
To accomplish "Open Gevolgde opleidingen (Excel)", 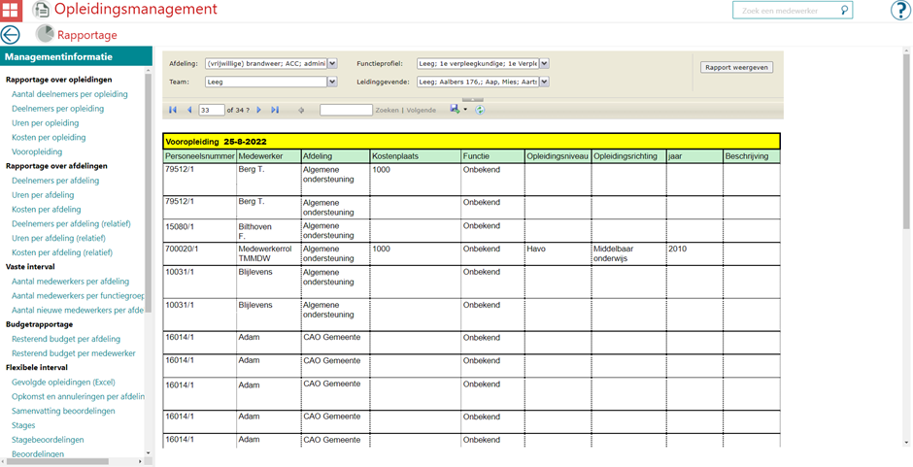I will [x=63, y=382].
